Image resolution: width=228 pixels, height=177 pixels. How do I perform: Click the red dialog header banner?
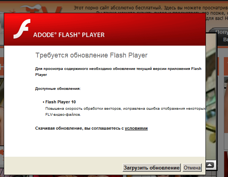point(105,29)
